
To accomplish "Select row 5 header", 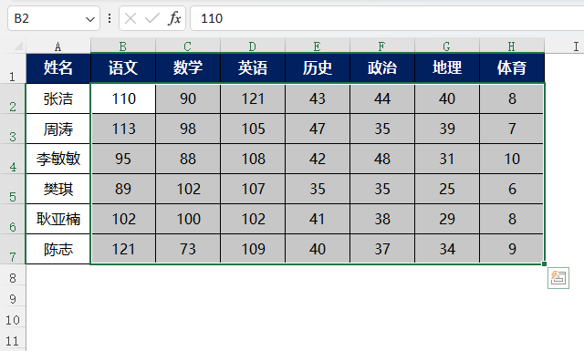I will 13,189.
